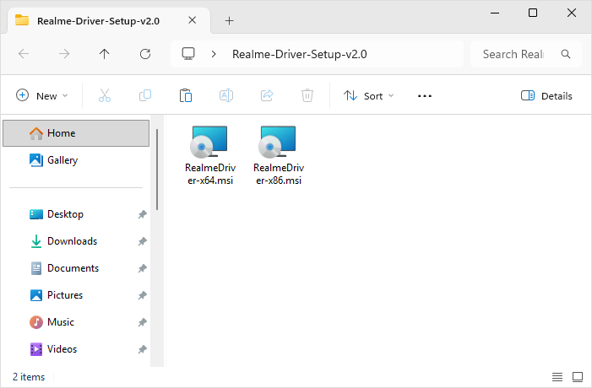Image resolution: width=592 pixels, height=388 pixels.
Task: Add a new tab
Action: tap(229, 21)
